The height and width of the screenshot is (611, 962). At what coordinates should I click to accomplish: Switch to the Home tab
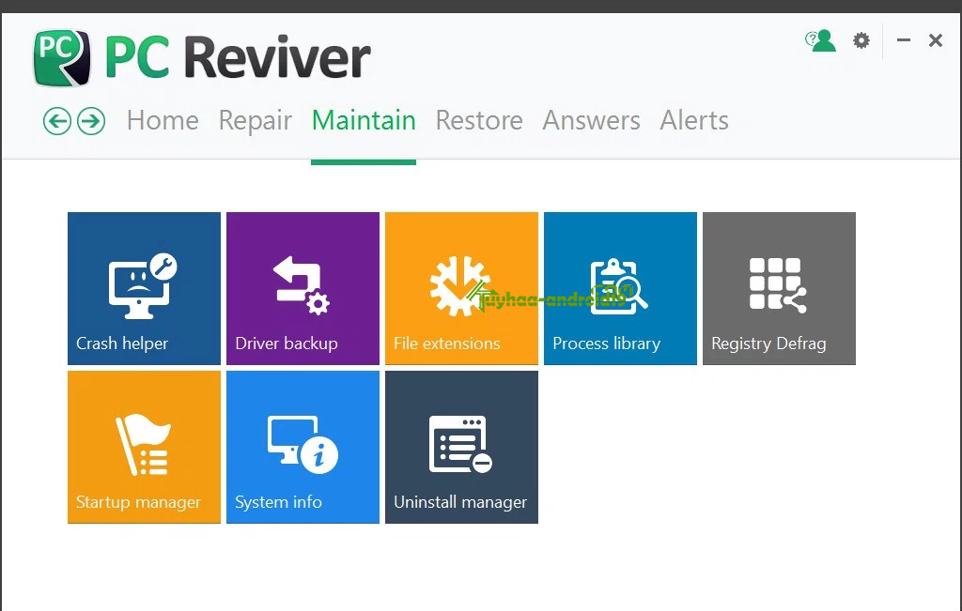[163, 120]
